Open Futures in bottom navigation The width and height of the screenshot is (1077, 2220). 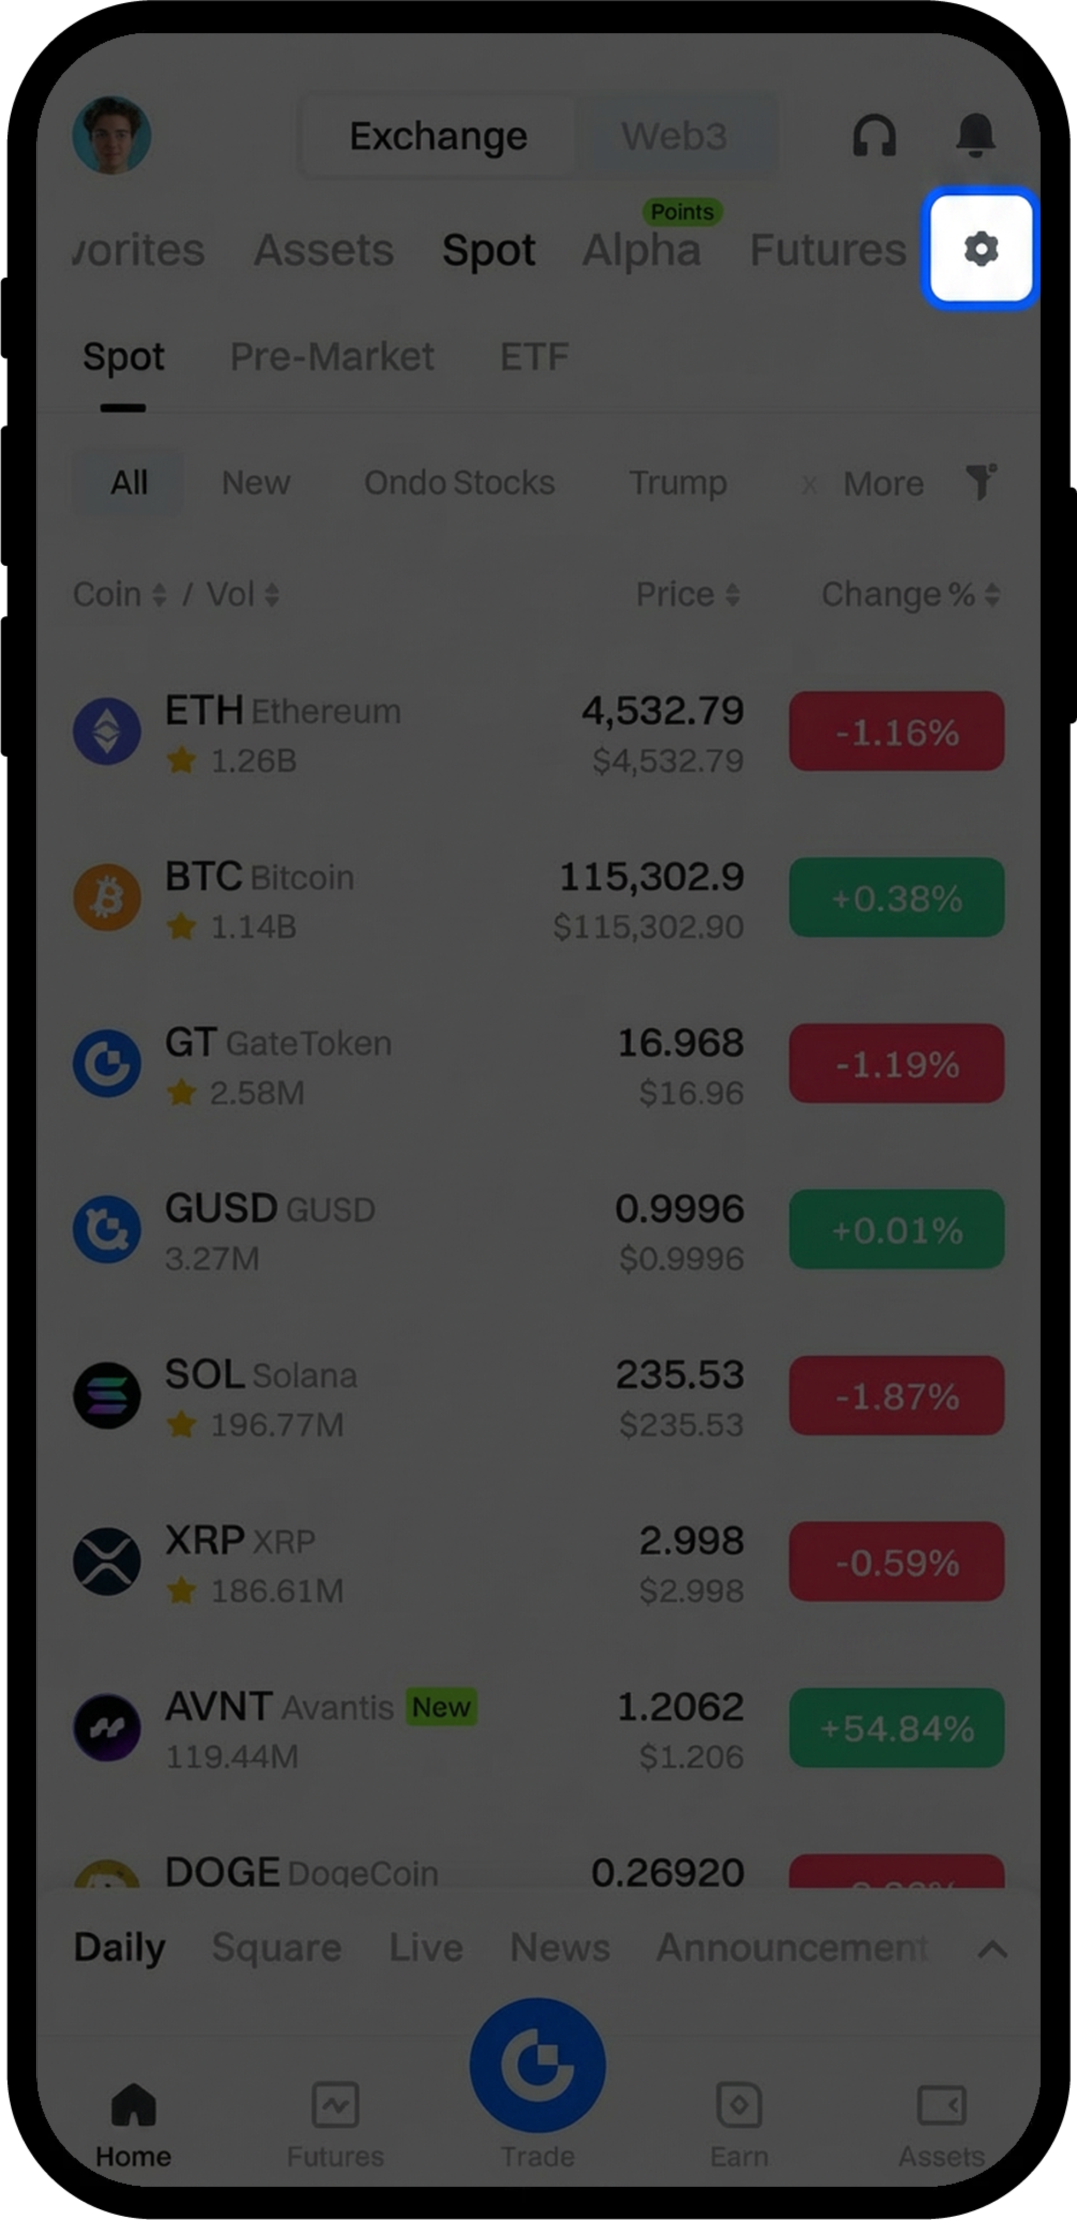pos(335,2125)
